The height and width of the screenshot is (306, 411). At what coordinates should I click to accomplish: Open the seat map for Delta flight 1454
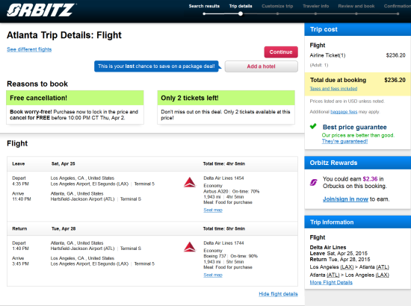pyautogui.click(x=213, y=210)
